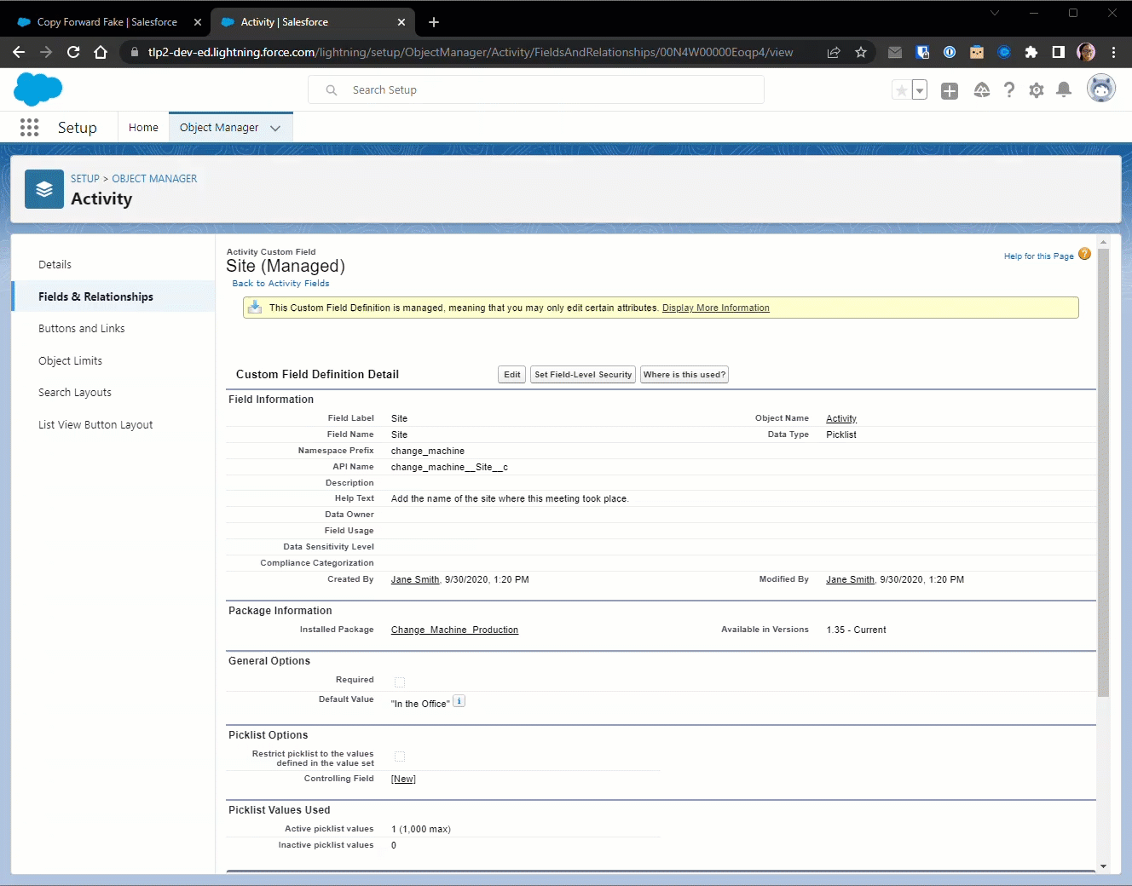Click Where is this used? button
The height and width of the screenshot is (886, 1132).
[684, 375]
